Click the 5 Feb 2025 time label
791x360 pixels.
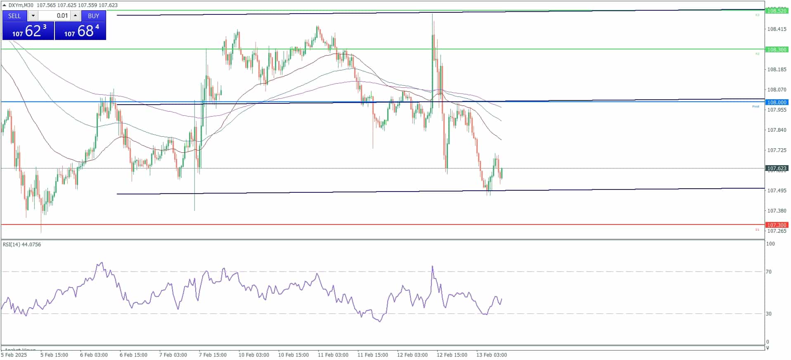[14, 355]
